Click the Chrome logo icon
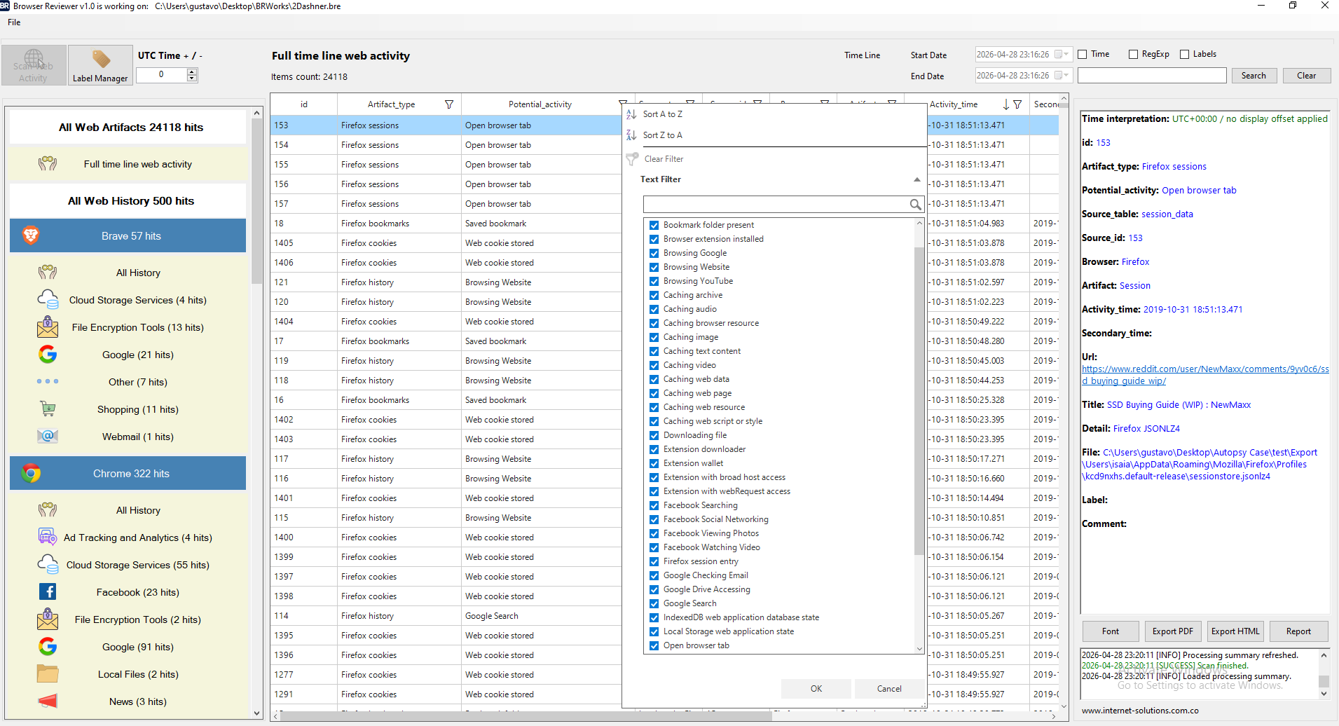 click(31, 473)
